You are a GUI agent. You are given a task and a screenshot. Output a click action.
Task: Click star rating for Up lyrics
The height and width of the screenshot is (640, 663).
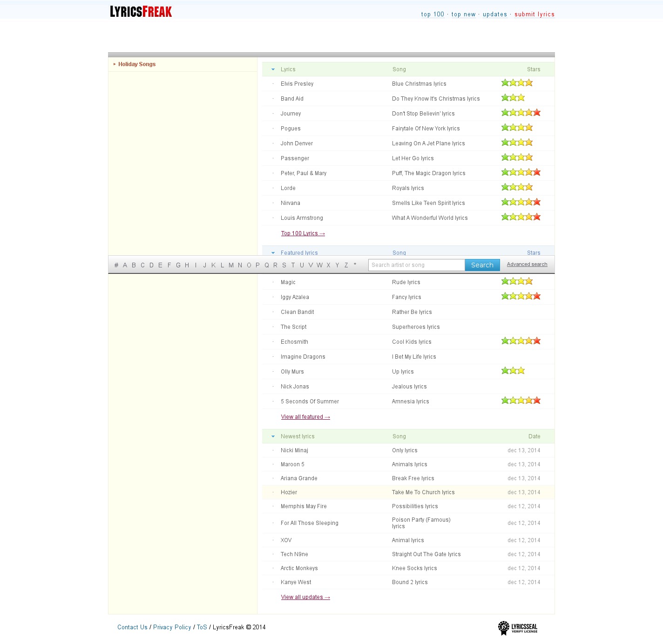click(513, 371)
